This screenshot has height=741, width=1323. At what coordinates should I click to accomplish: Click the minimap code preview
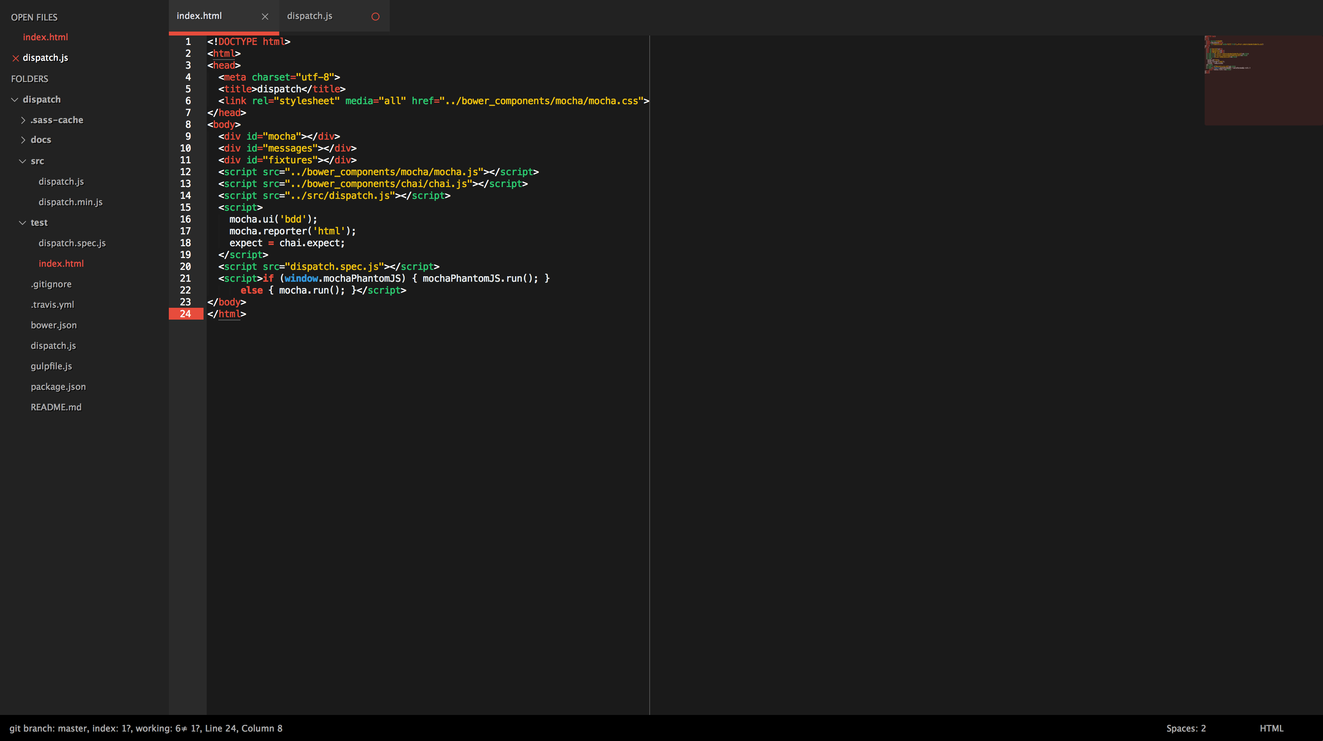point(1233,56)
